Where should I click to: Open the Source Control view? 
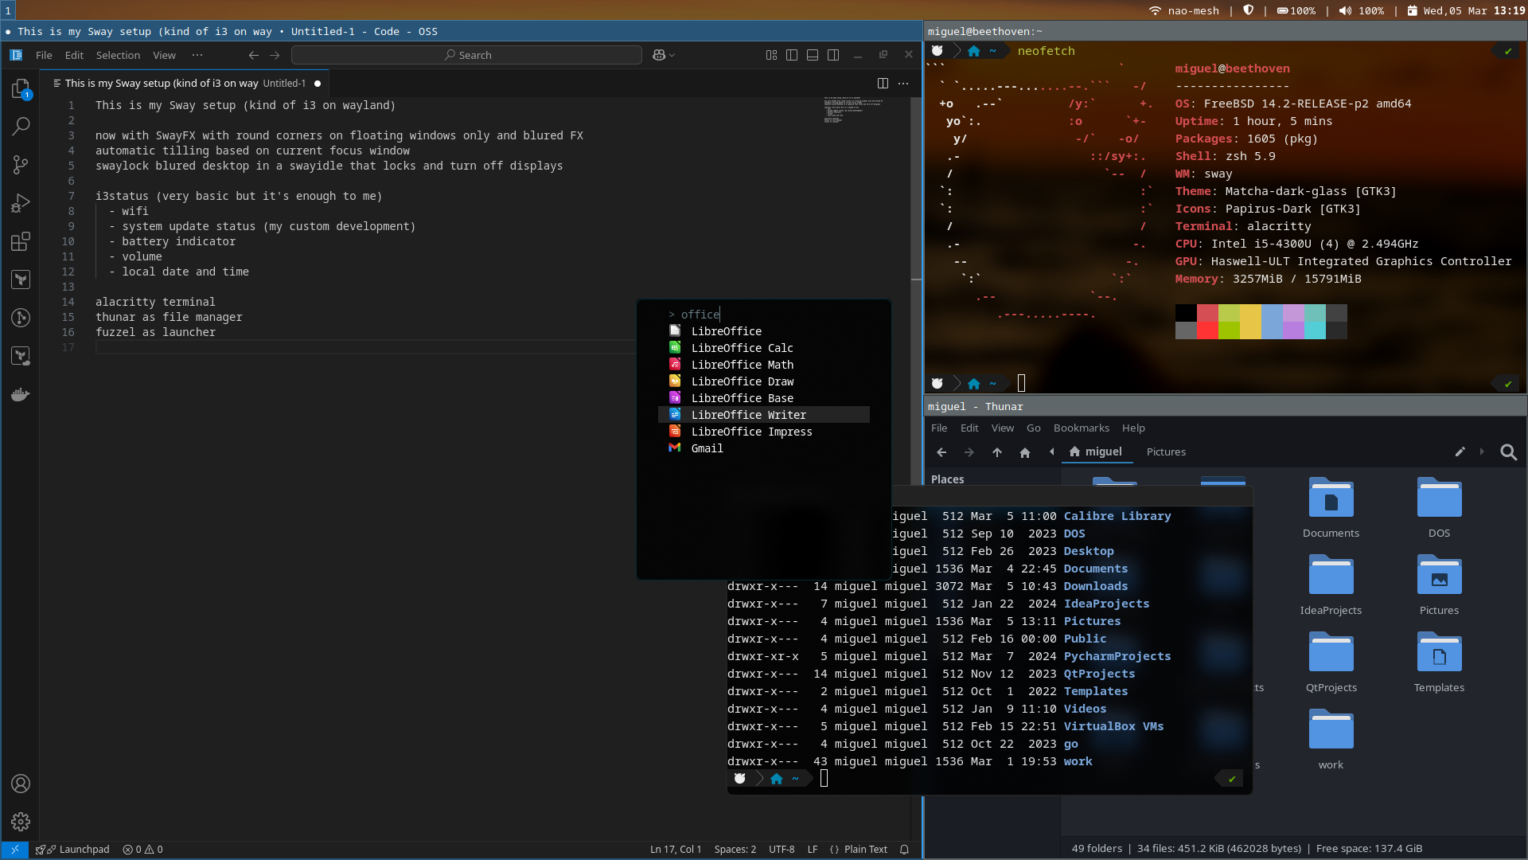pos(21,165)
